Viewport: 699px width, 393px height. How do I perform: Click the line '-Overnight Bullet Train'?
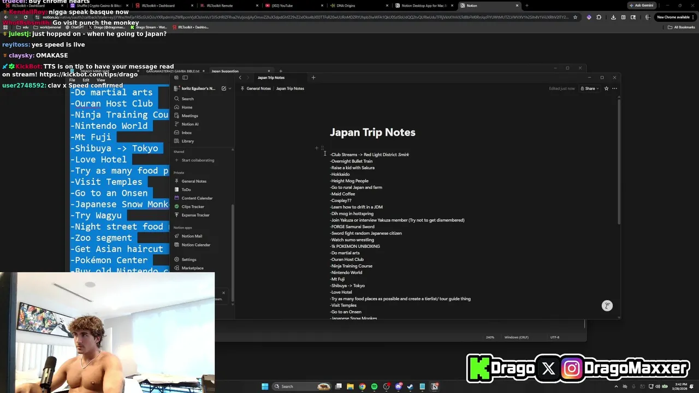(351, 162)
